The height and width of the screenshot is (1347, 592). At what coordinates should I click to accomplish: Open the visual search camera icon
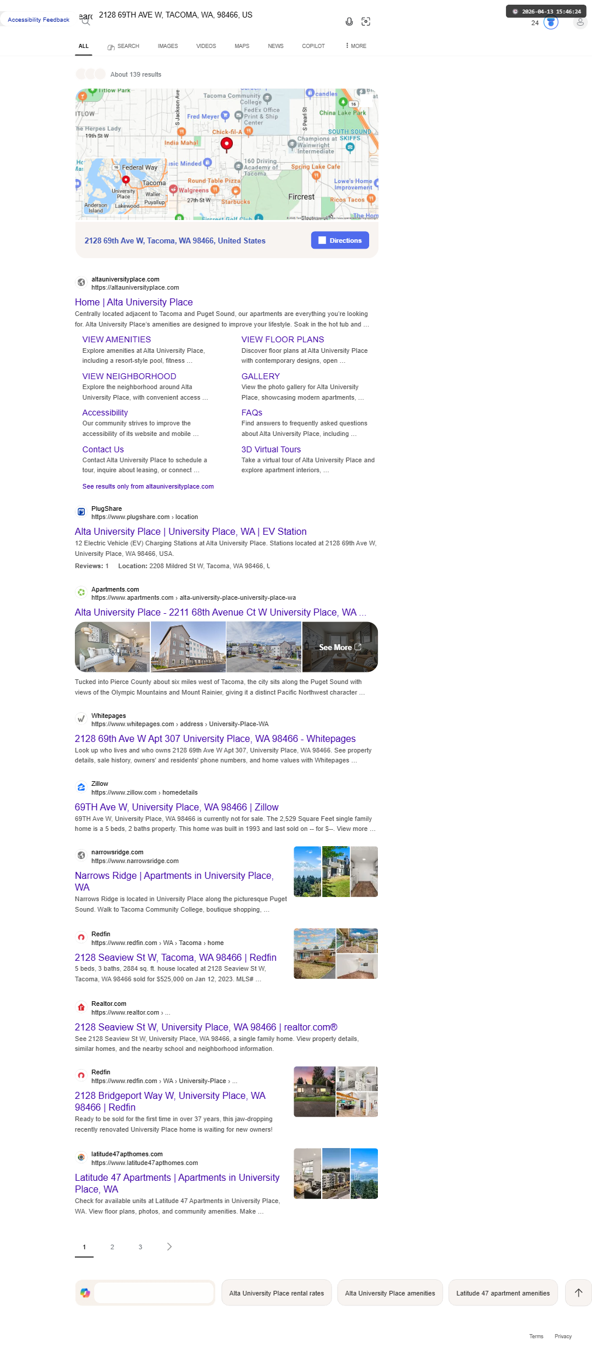click(366, 22)
